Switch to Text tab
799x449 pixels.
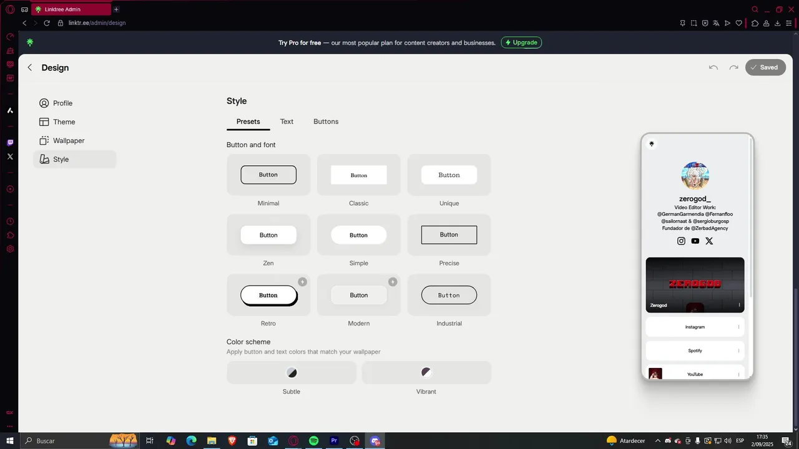click(x=287, y=122)
